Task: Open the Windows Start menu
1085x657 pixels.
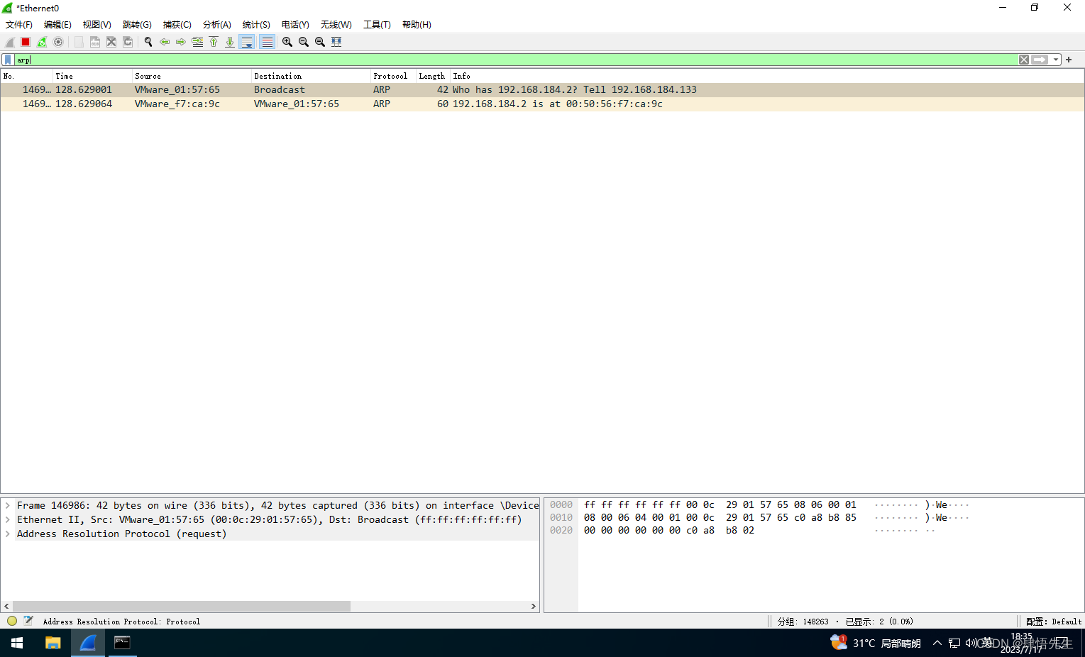Action: point(17,643)
